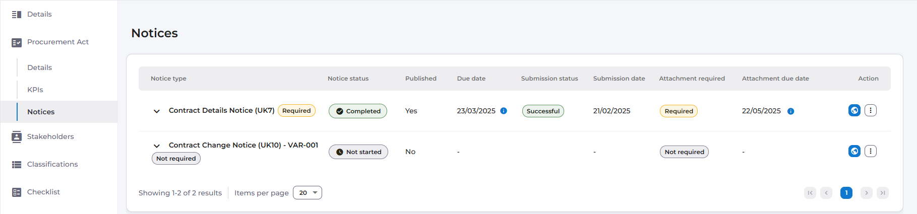Open the Classifications menu item

(52, 164)
